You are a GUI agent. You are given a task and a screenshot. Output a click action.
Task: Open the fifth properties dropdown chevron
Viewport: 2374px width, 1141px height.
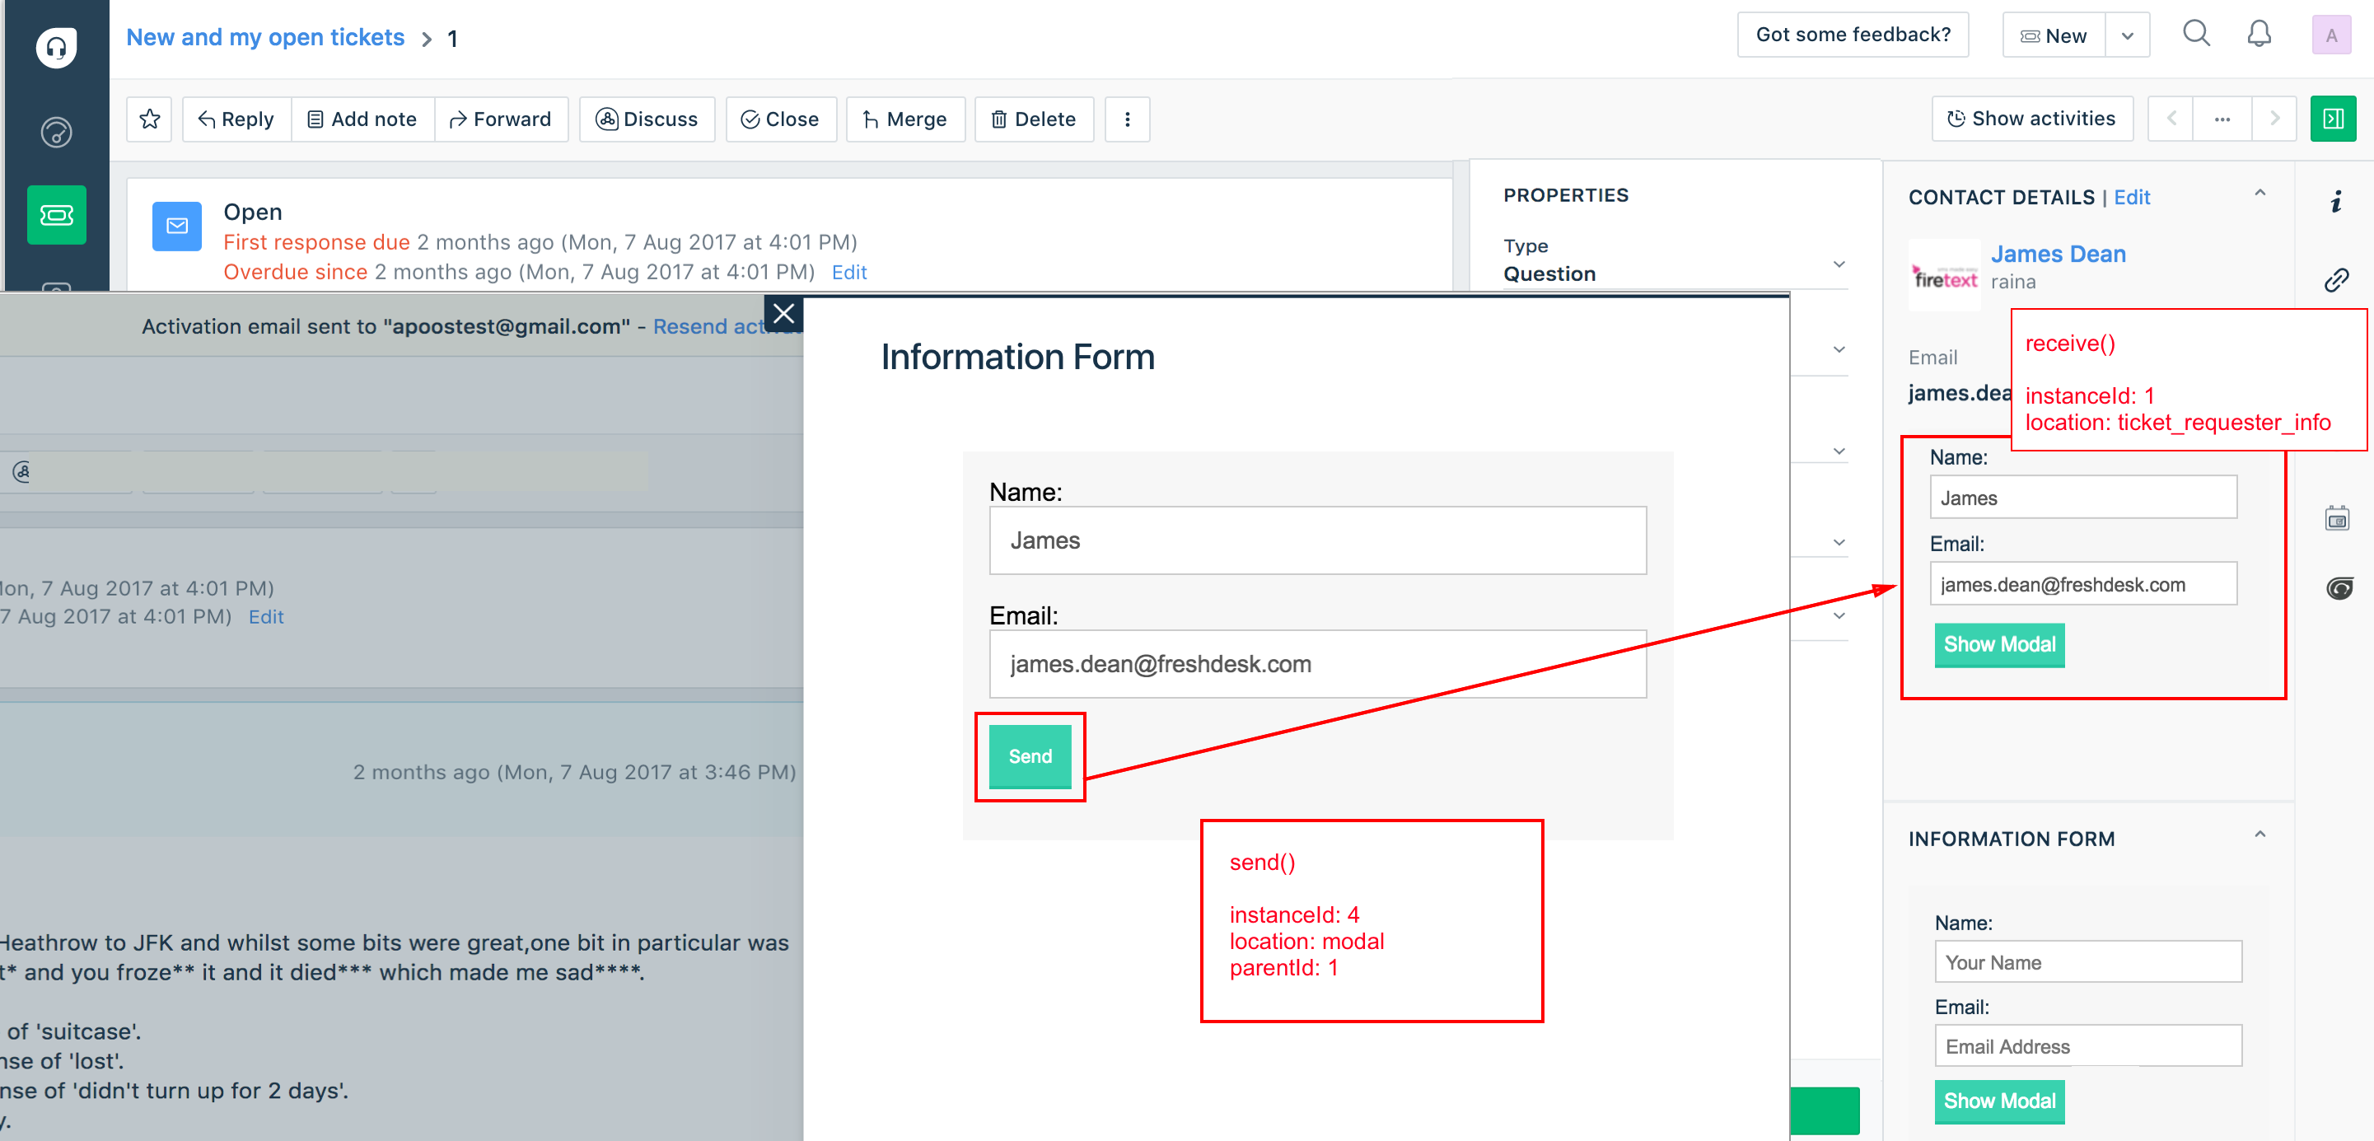point(1839,616)
